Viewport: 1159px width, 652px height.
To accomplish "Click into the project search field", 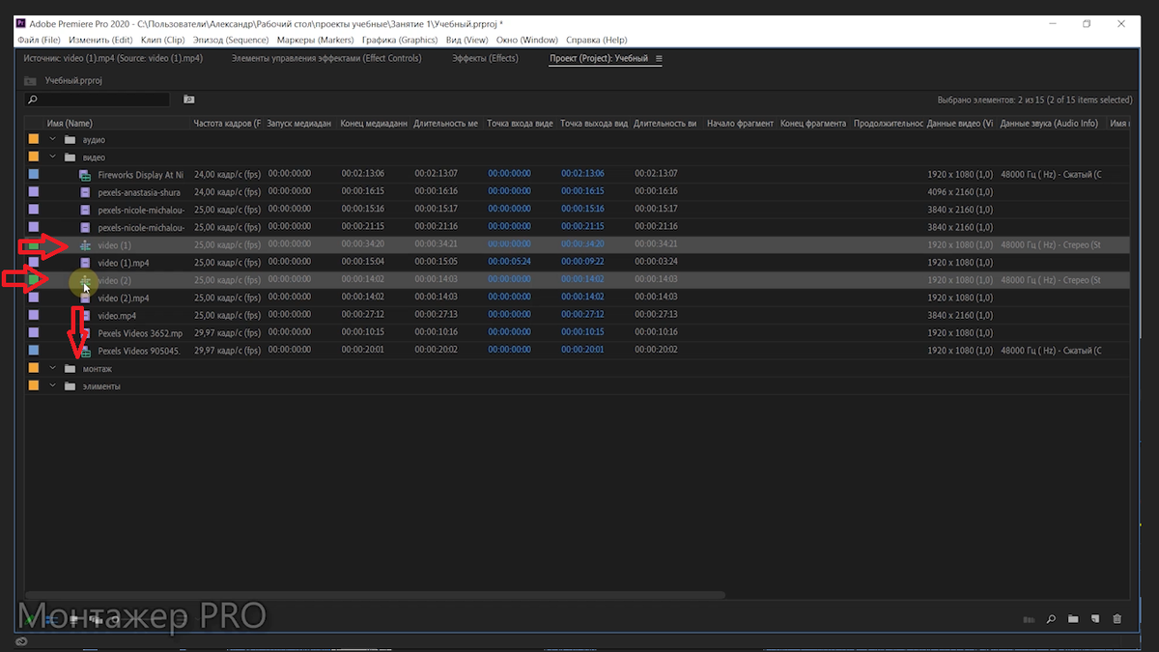I will [97, 99].
